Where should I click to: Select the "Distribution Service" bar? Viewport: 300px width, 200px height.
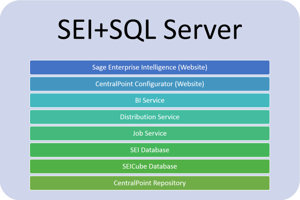(150, 117)
